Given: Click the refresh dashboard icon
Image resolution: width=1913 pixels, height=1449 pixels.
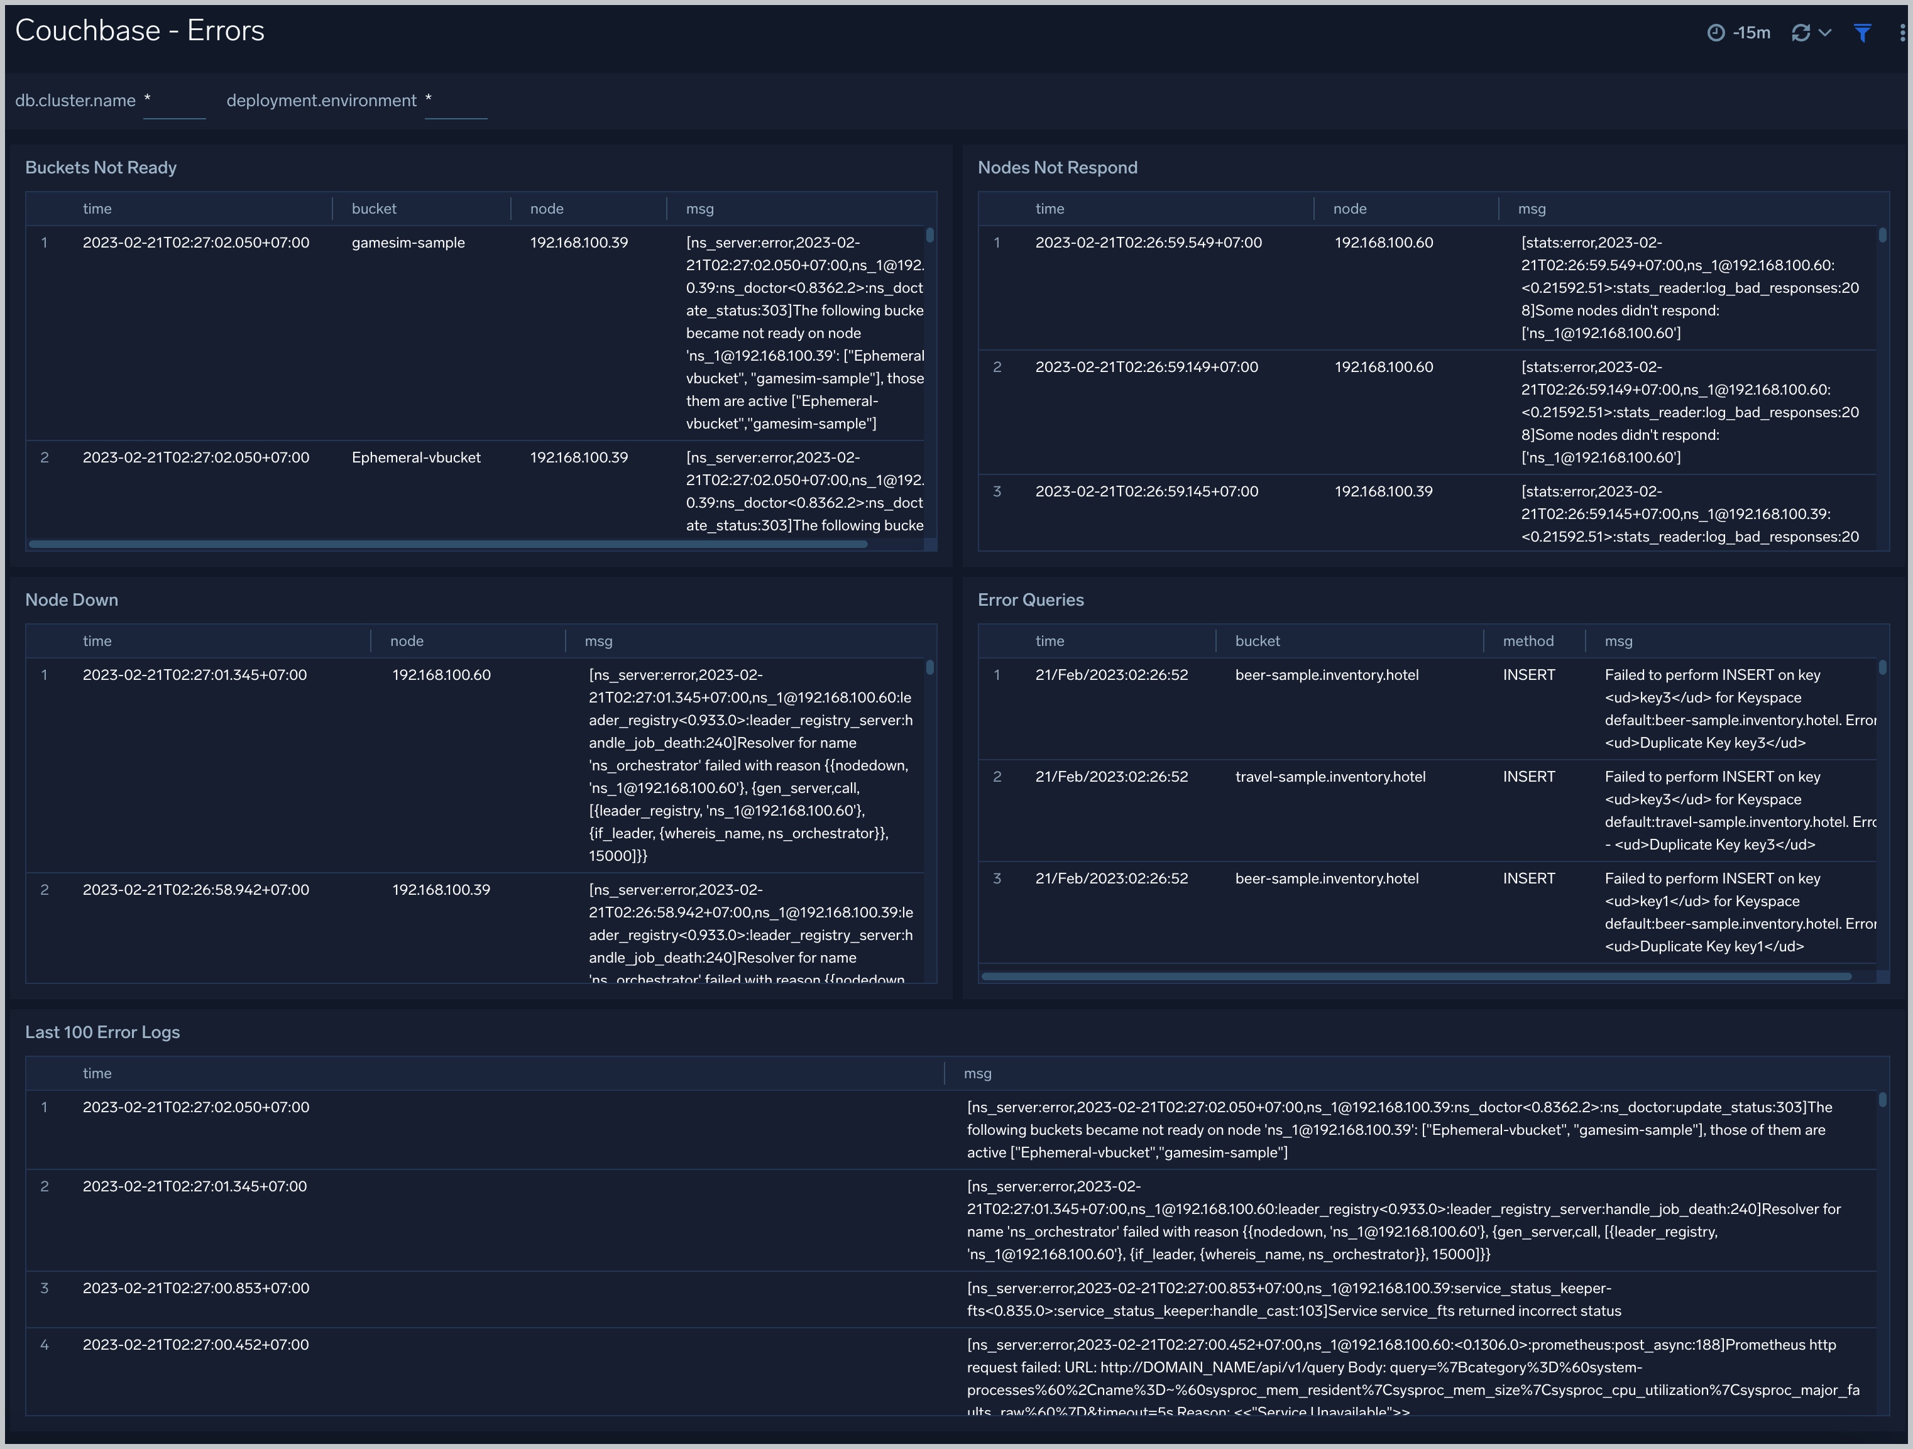Looking at the screenshot, I should pyautogui.click(x=1801, y=33).
